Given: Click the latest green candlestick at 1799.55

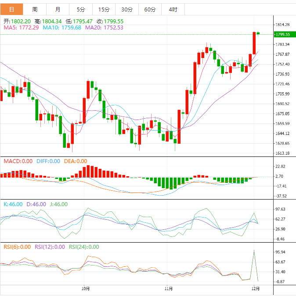Looking at the screenshot, I should pos(258,33).
